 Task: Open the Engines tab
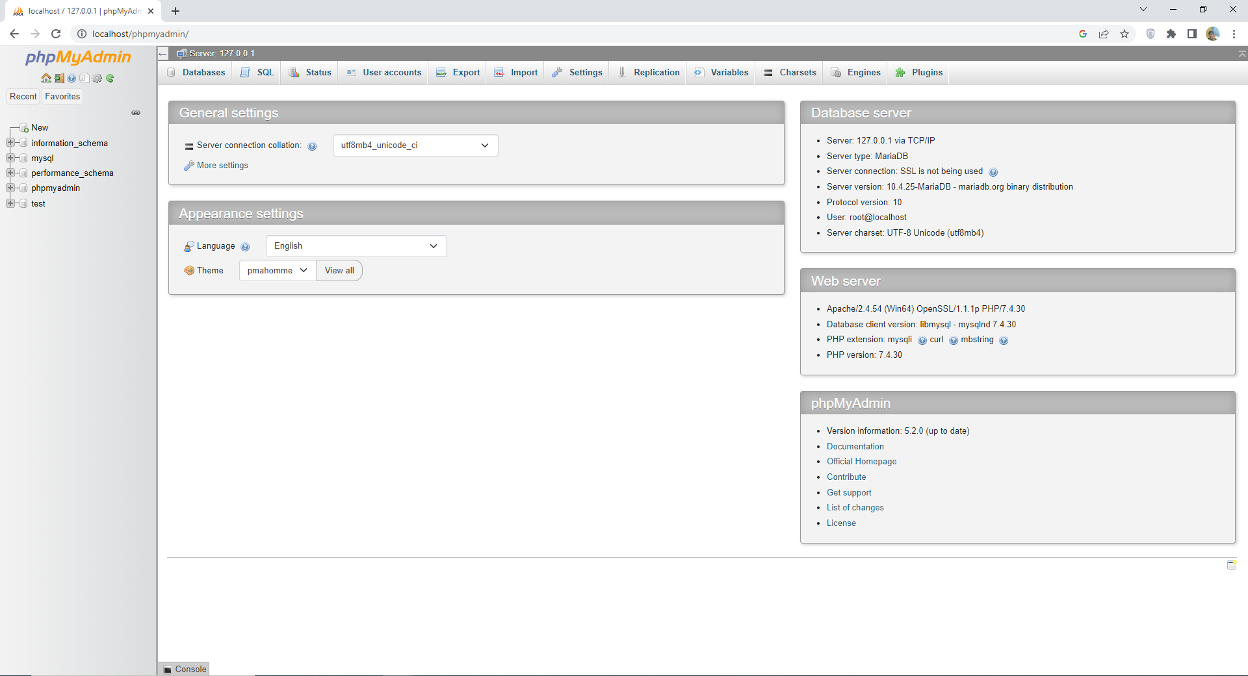(855, 72)
